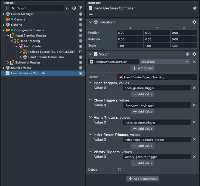Click the Position X value field
The height and width of the screenshot is (186, 200).
click(x=130, y=33)
